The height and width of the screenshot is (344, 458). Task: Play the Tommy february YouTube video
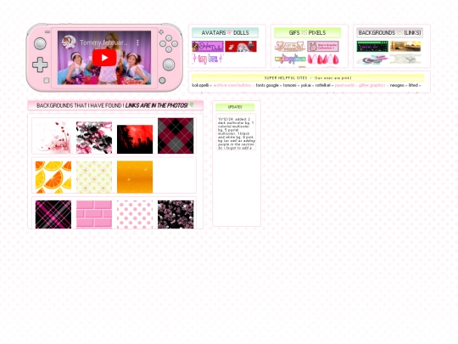point(104,58)
